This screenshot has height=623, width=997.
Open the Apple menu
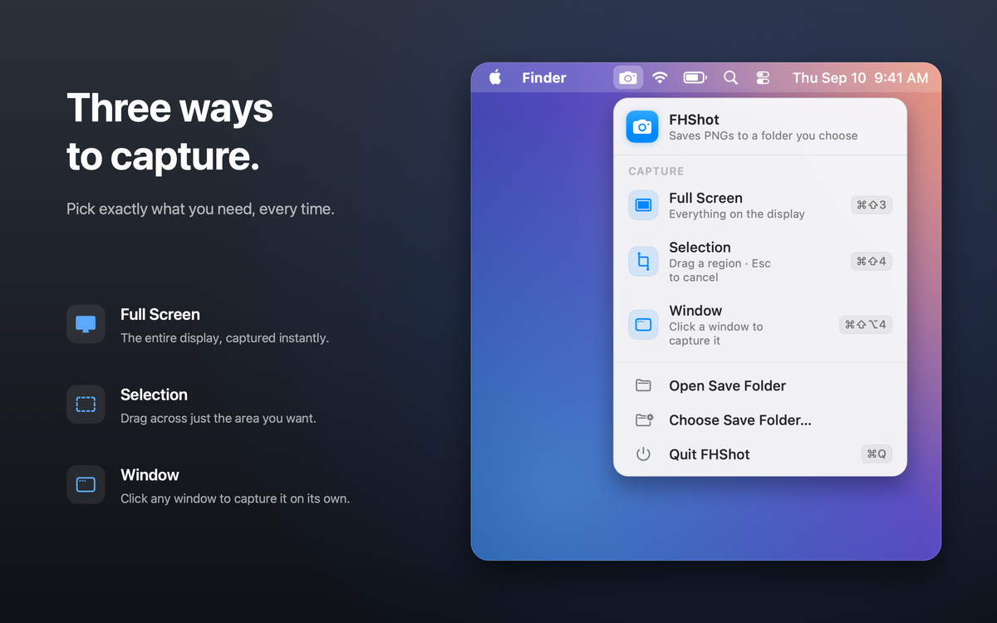pos(495,77)
